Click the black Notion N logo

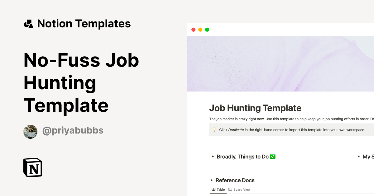click(33, 168)
